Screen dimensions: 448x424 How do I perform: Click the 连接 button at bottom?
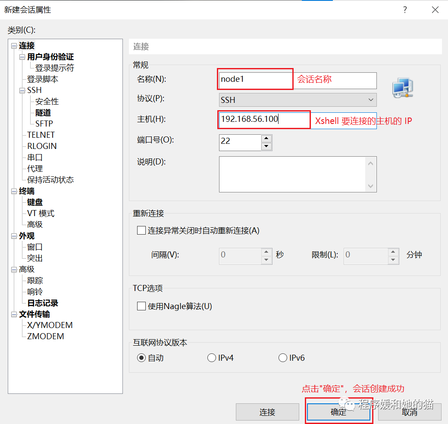click(x=267, y=412)
